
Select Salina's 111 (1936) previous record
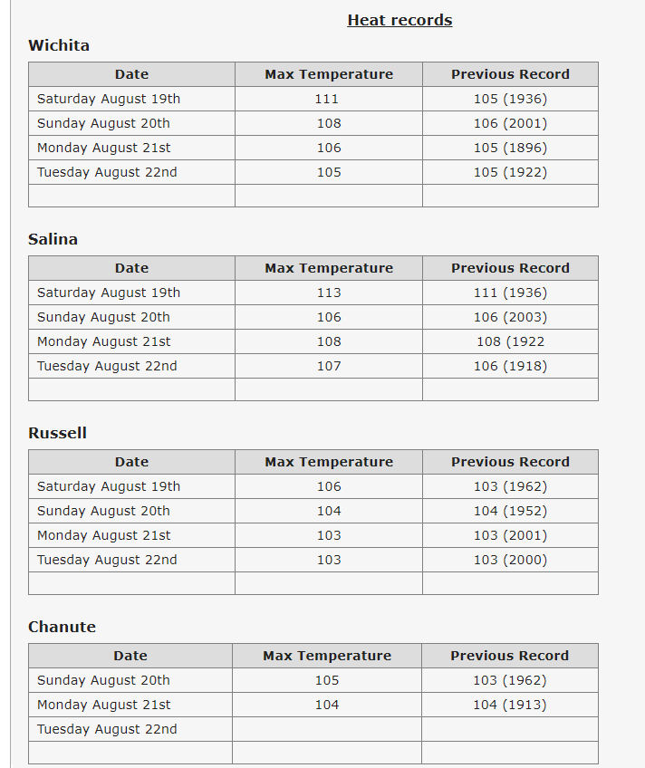(510, 293)
